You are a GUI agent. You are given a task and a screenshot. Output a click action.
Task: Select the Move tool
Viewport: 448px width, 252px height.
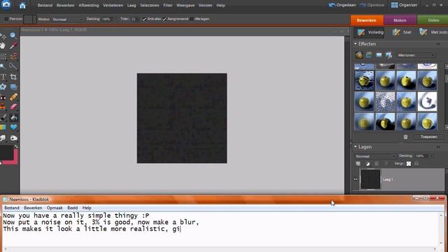(3, 36)
